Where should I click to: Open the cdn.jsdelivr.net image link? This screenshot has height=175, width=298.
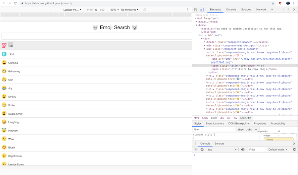click(x=251, y=61)
